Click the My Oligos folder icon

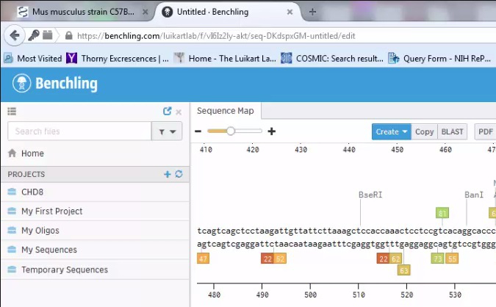12,230
